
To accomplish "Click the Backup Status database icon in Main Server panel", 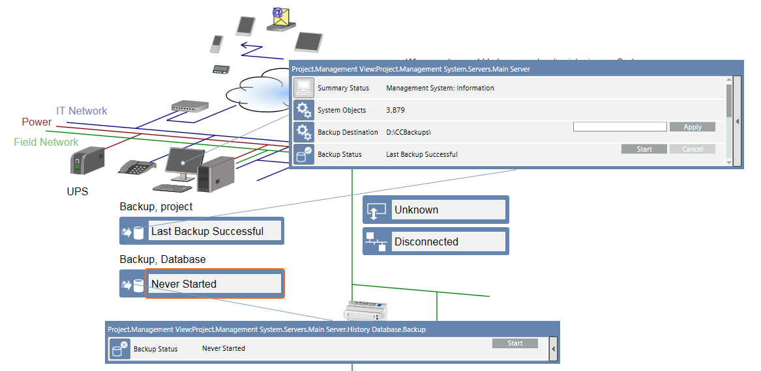I will [x=303, y=154].
